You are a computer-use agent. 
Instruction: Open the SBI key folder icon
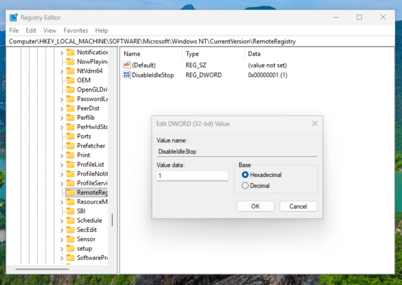[x=71, y=211]
